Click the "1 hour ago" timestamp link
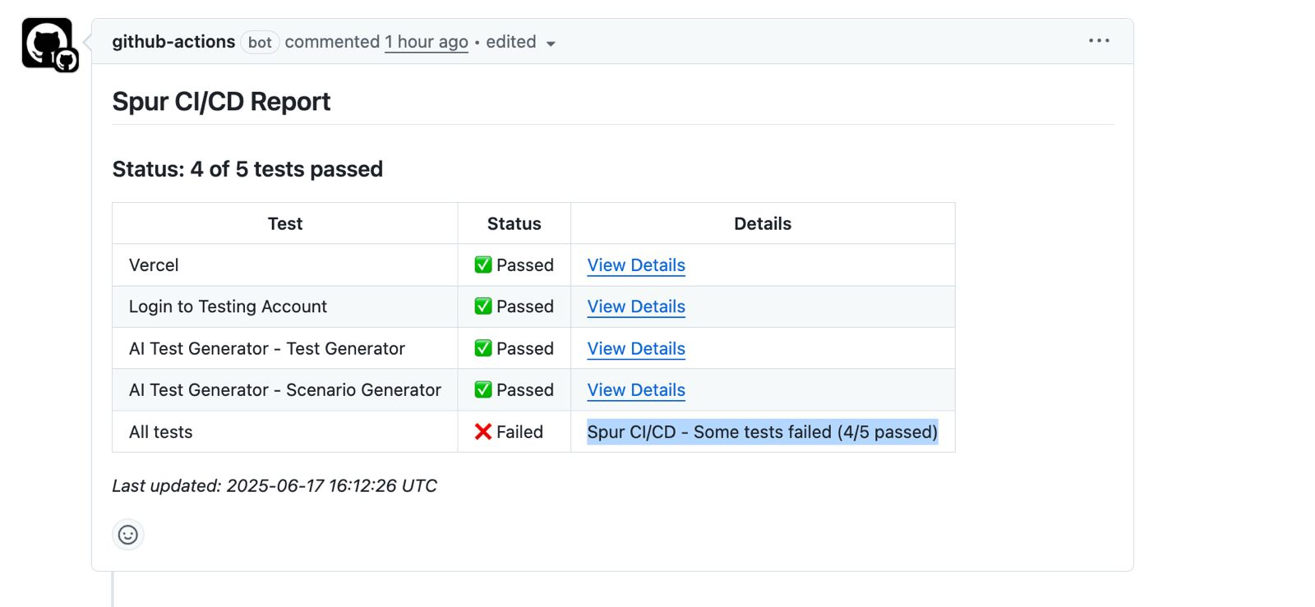This screenshot has width=1315, height=607. point(427,42)
